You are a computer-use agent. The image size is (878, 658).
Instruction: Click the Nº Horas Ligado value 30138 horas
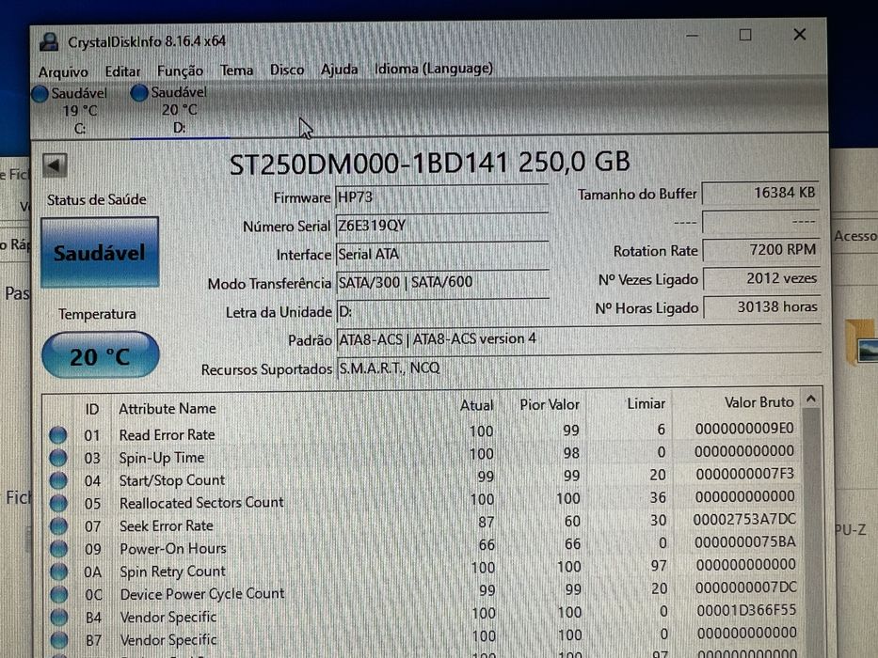761,307
